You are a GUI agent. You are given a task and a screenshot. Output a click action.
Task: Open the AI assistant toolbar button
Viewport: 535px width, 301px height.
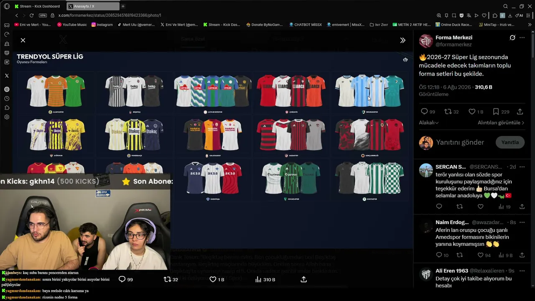click(520, 15)
